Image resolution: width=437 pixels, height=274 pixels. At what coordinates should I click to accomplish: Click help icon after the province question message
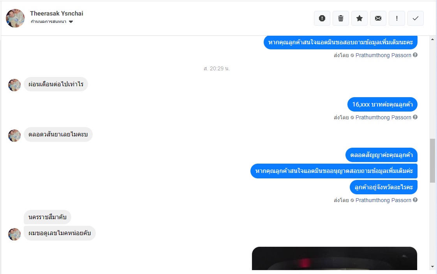click(x=415, y=200)
